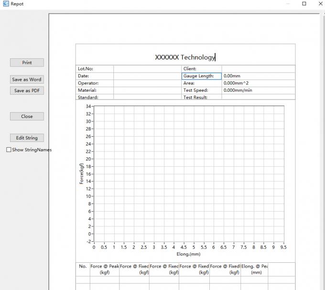Click the empty Date value cell
This screenshot has width=325, height=290.
pos(146,76)
